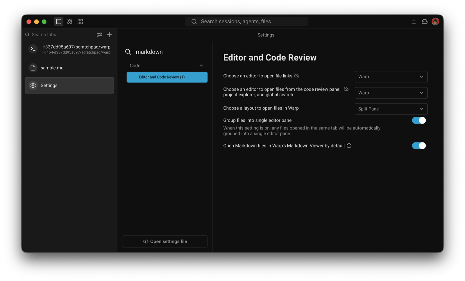Open the inbox tray icon

[x=425, y=22]
